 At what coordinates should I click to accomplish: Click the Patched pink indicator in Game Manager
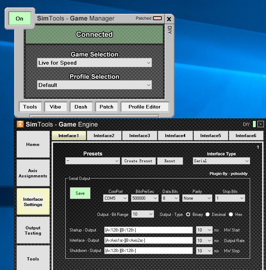157,18
